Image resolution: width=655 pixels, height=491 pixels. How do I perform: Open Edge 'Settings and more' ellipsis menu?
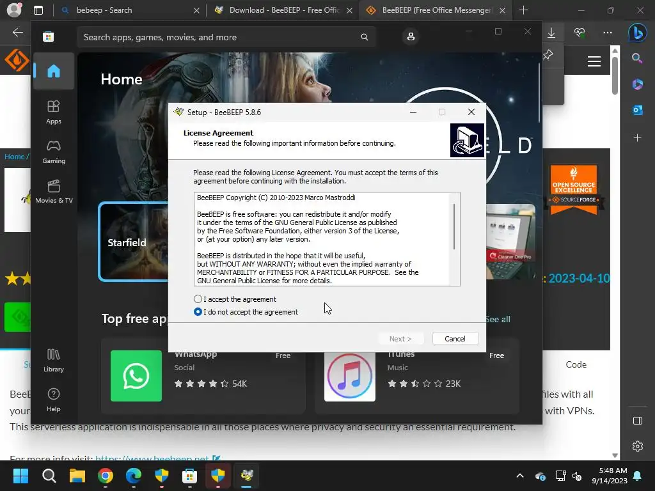tap(608, 33)
